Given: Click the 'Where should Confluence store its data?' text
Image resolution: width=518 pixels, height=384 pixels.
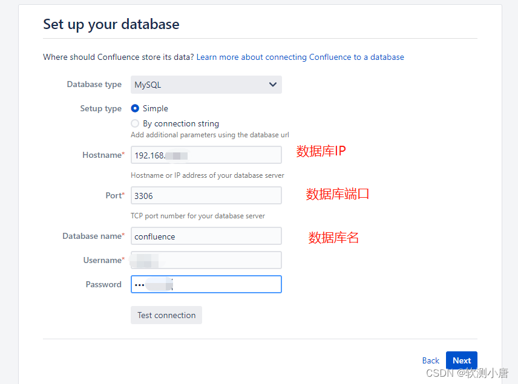Looking at the screenshot, I should [119, 57].
